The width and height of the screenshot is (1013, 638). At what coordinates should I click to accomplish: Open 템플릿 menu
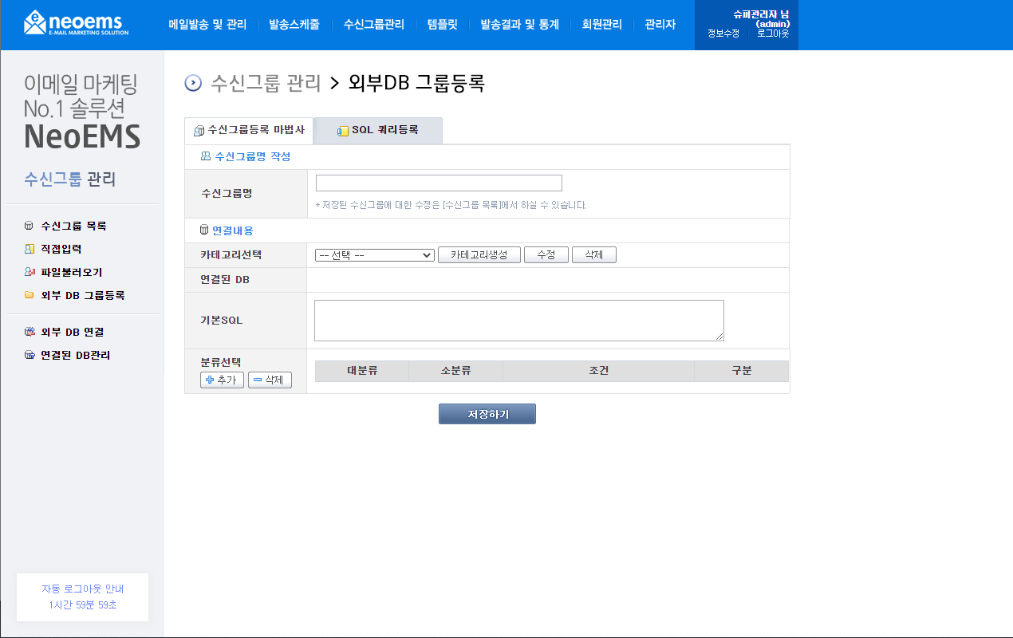click(443, 25)
